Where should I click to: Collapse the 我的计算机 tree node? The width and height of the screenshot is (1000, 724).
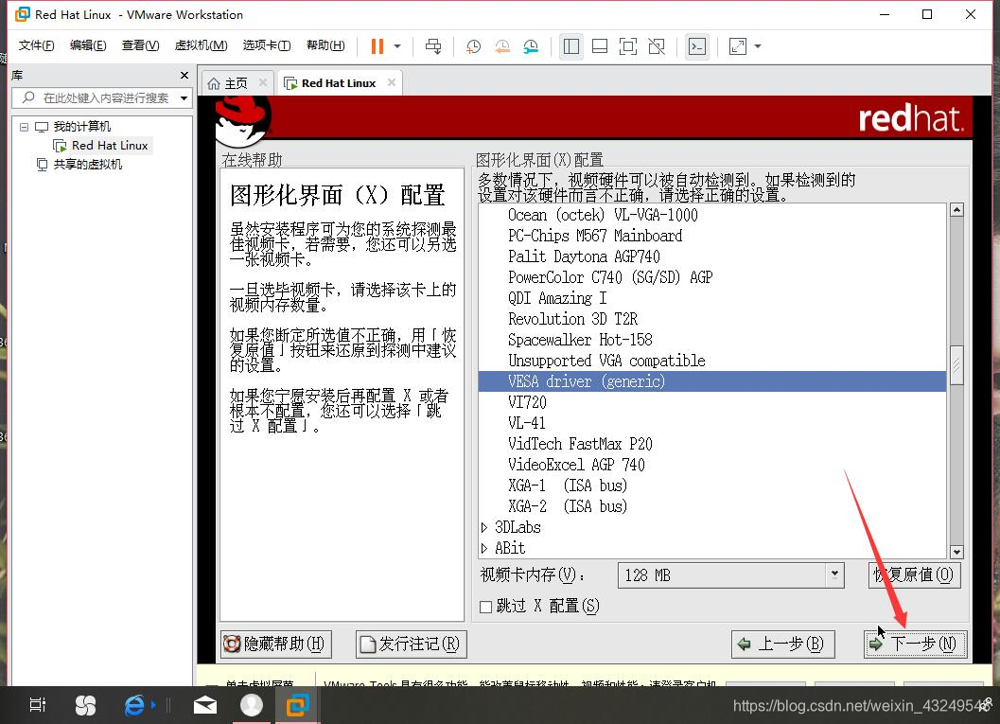coord(24,127)
